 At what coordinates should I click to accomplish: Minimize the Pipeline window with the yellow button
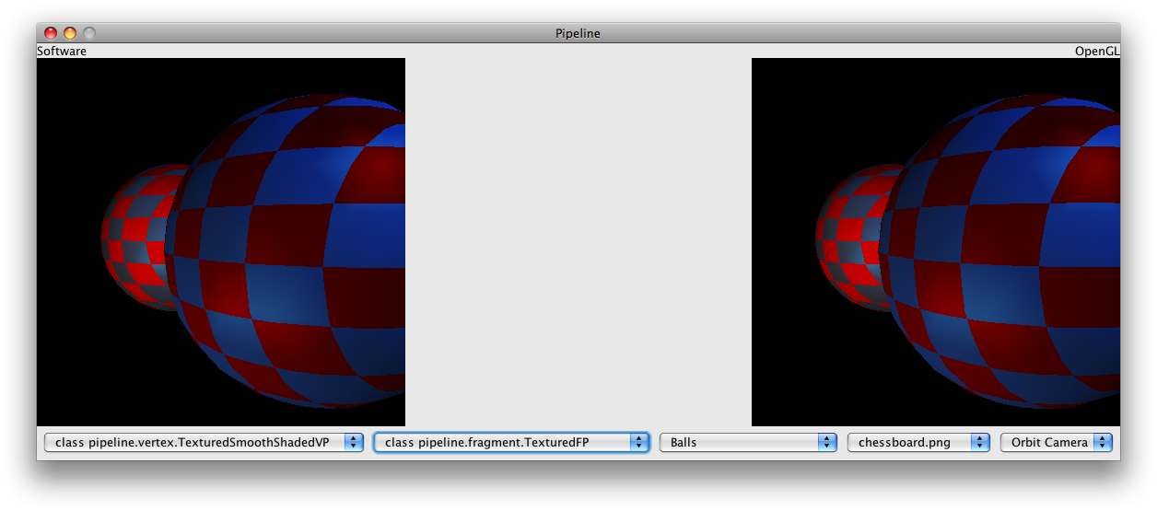[70, 33]
